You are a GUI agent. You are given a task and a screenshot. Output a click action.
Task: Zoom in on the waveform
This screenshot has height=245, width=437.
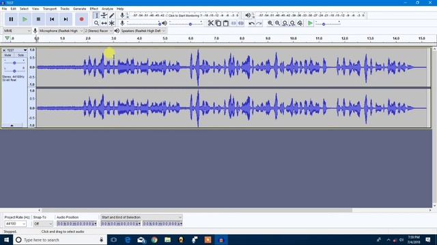[270, 23]
